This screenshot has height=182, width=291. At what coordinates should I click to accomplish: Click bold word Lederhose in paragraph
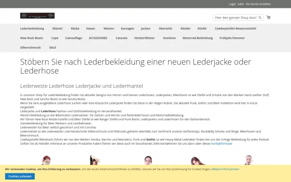click(48, 111)
